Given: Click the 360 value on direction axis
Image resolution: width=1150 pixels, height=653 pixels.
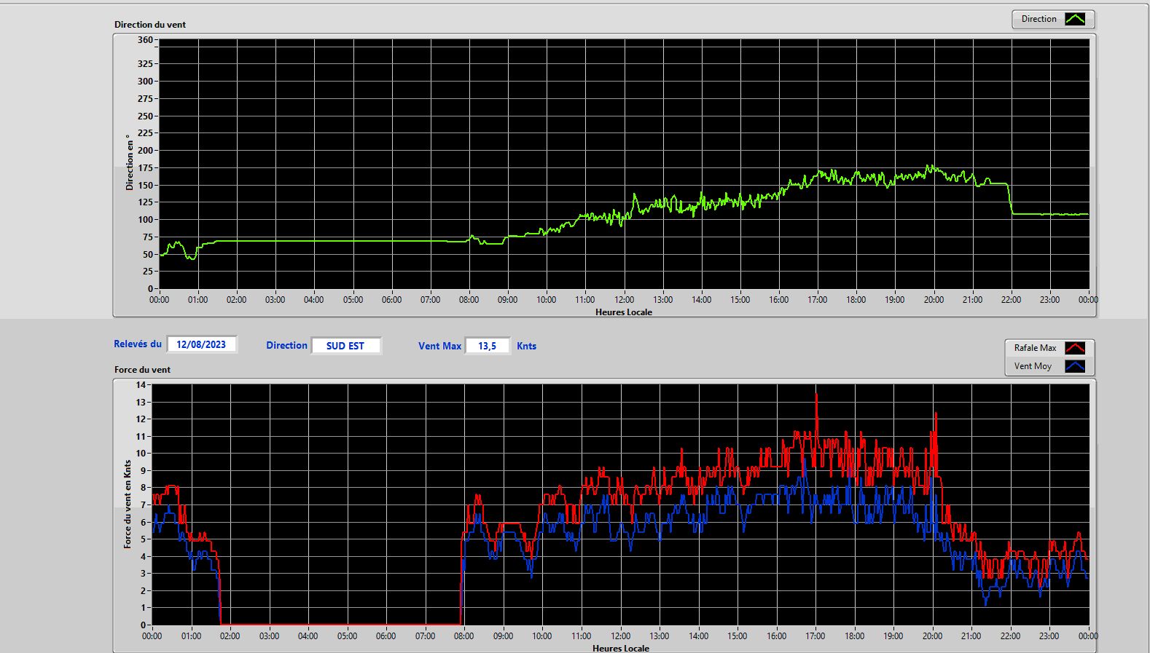Looking at the screenshot, I should 145,40.
